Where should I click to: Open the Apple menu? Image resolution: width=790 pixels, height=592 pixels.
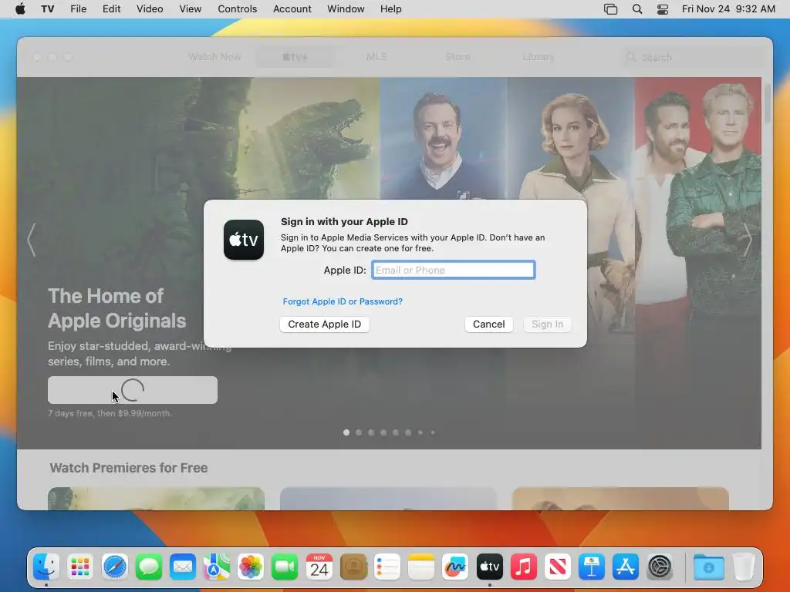20,8
